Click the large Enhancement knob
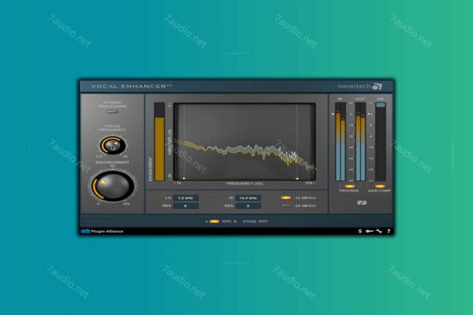The height and width of the screenshot is (315, 473). (113, 185)
